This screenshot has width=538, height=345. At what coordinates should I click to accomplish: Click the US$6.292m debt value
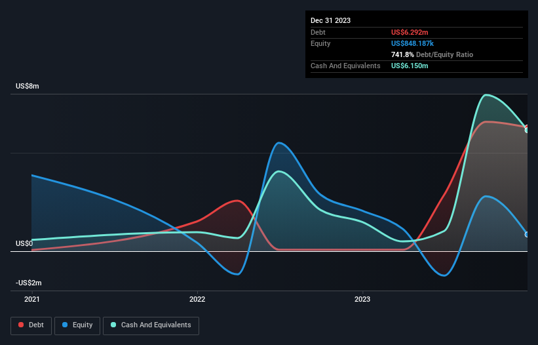410,32
